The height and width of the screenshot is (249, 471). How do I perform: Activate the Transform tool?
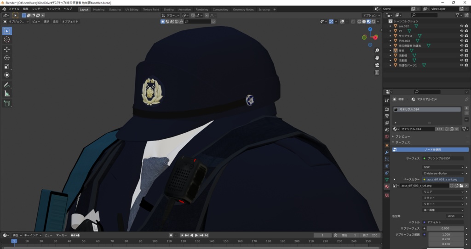(7, 75)
